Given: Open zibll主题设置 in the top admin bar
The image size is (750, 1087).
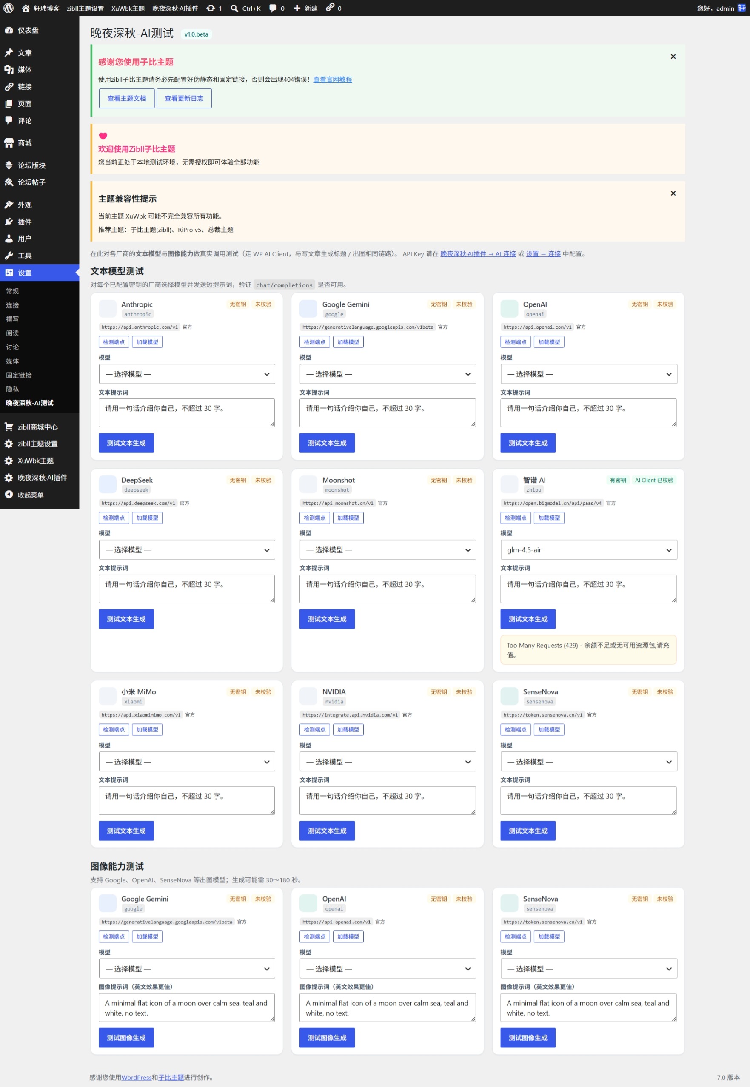Looking at the screenshot, I should [85, 8].
